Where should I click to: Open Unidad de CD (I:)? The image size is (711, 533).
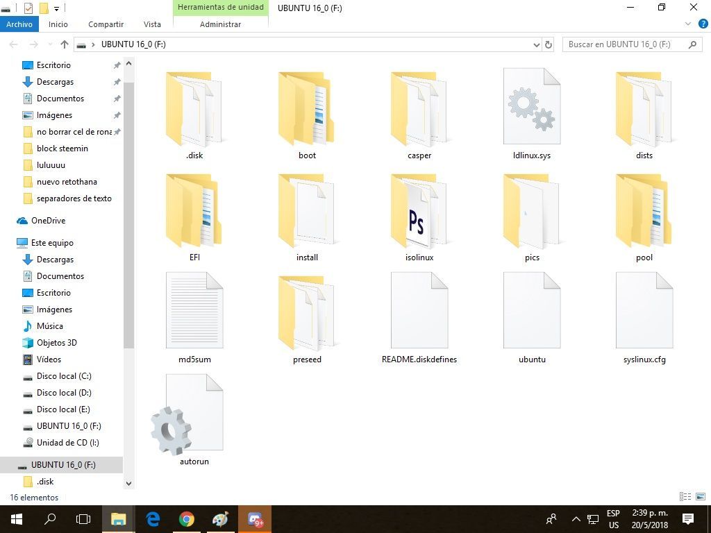67,443
